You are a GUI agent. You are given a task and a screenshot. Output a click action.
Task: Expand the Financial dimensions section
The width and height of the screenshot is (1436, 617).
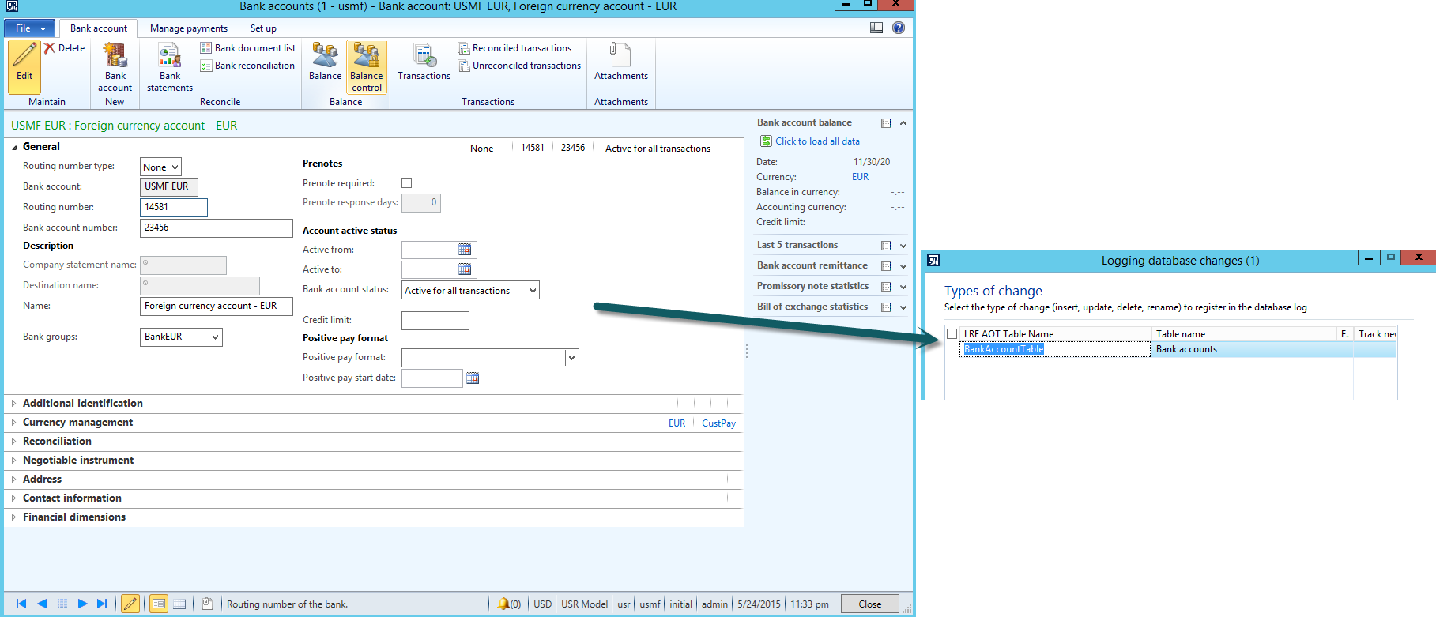click(73, 517)
